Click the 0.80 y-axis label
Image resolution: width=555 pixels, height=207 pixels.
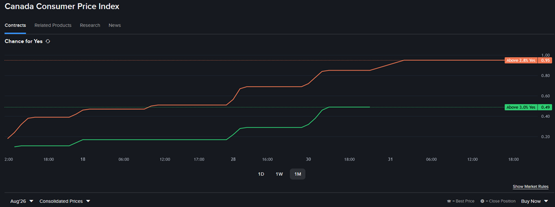[x=545, y=76]
